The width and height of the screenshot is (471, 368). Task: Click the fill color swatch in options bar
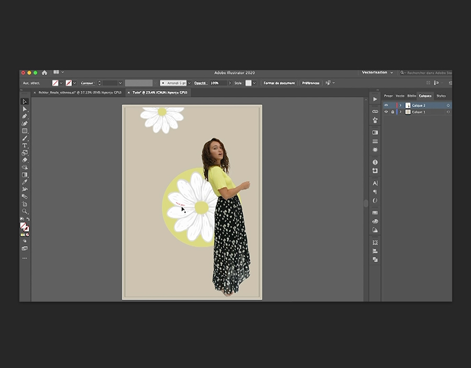pos(55,83)
